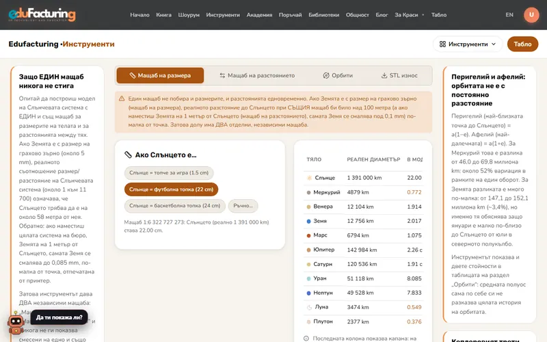Click the warning triangle icon in the alert

click(122, 98)
